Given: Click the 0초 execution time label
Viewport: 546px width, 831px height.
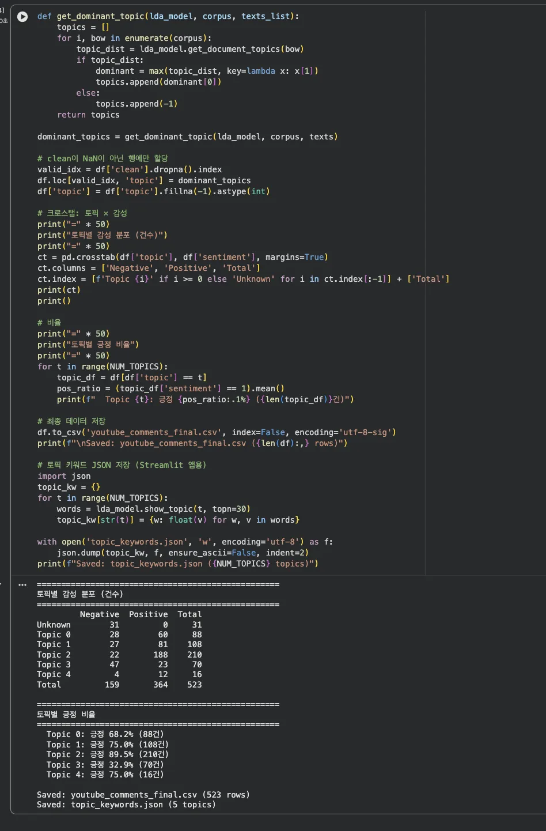Looking at the screenshot, I should pyautogui.click(x=5, y=21).
